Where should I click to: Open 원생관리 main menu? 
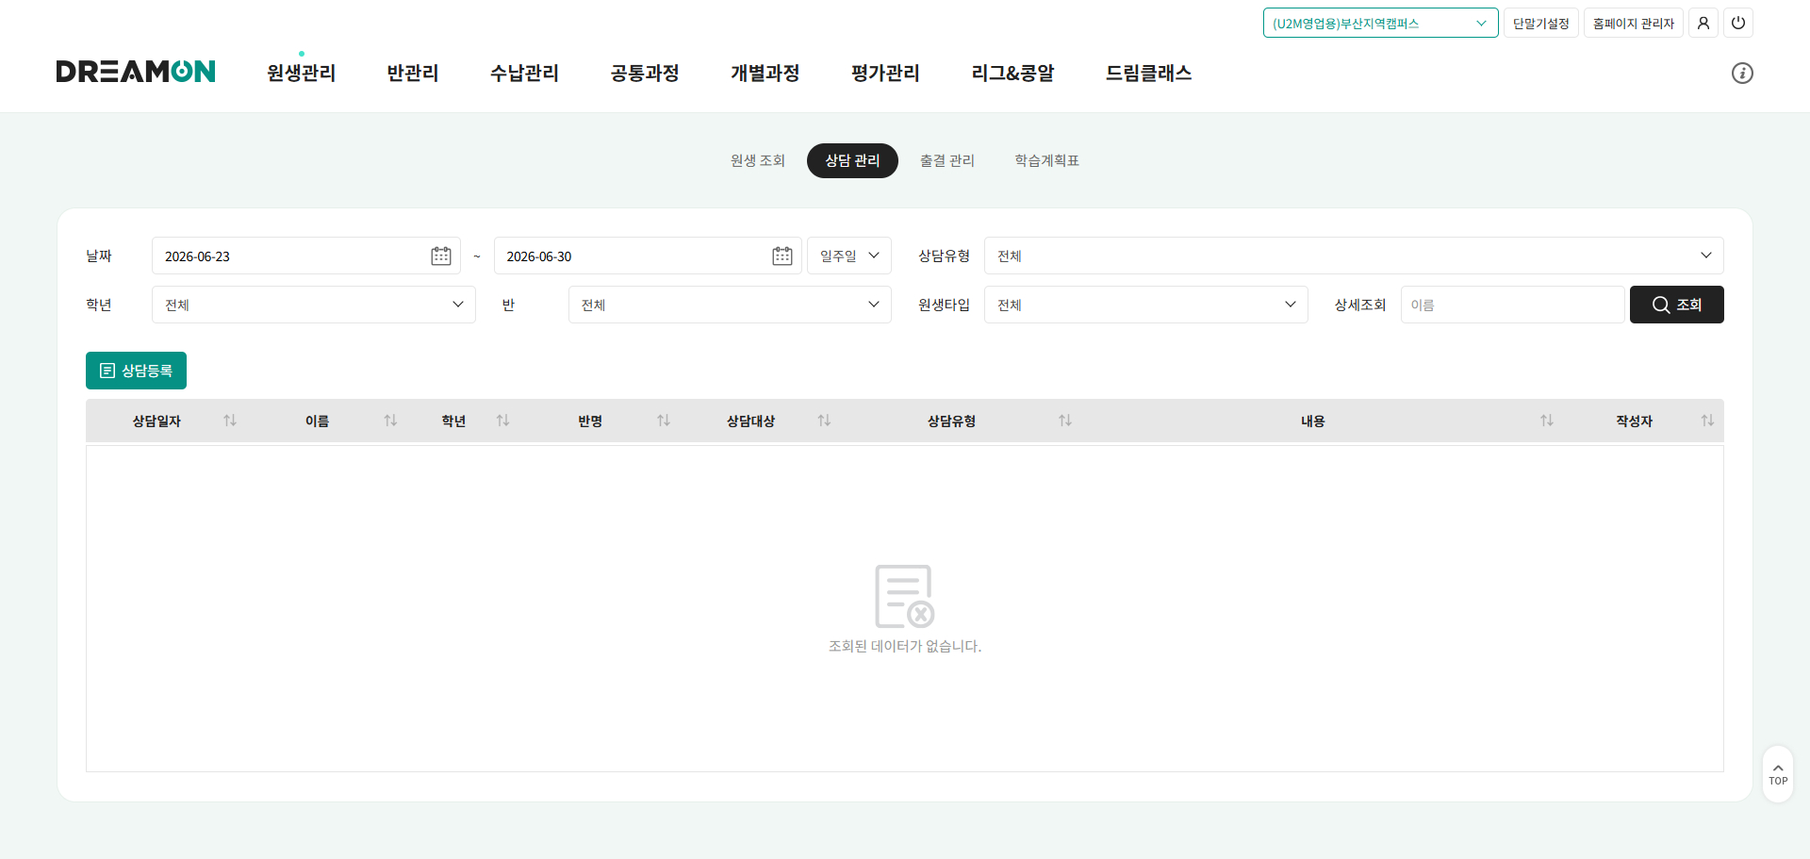[x=301, y=73]
